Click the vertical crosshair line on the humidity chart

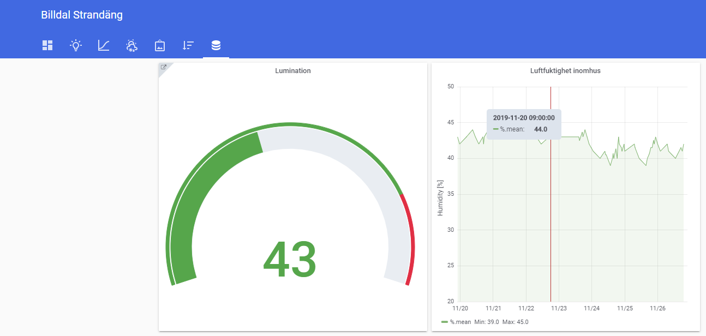(x=551, y=218)
